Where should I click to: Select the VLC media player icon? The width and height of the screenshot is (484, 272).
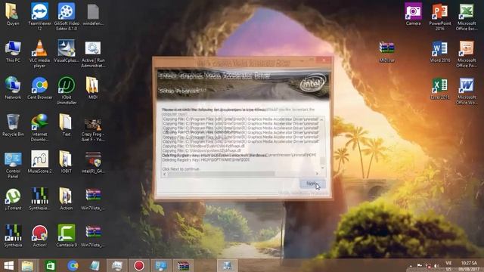click(39, 54)
